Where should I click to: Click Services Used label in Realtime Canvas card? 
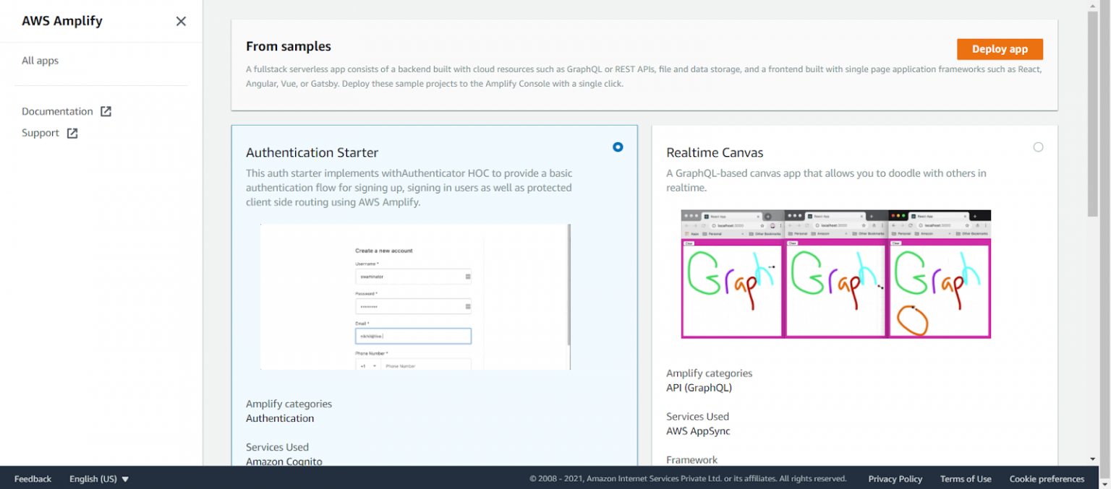pyautogui.click(x=697, y=417)
